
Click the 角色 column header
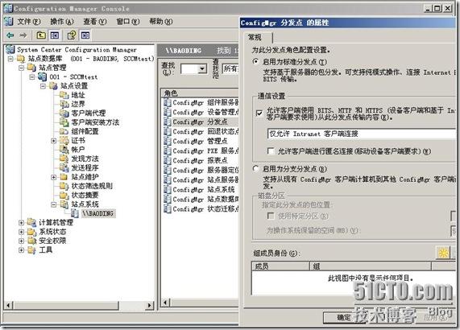coord(200,93)
